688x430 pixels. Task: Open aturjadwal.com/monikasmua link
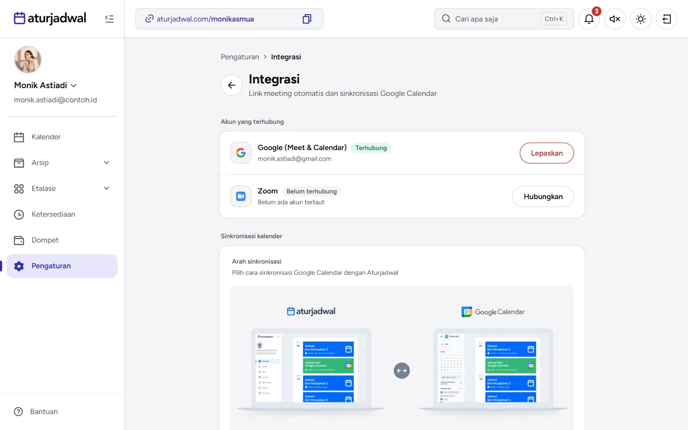point(205,19)
